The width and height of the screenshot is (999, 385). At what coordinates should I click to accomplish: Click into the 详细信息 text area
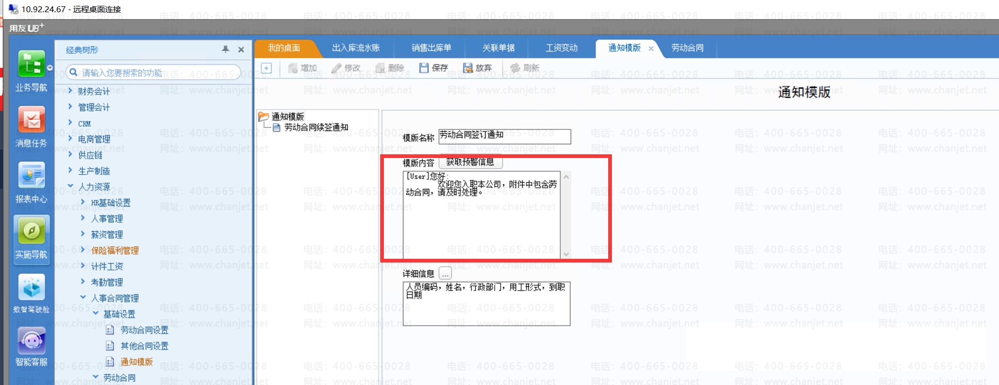click(x=486, y=303)
